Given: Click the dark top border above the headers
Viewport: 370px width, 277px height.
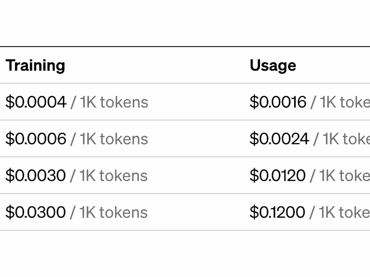Looking at the screenshot, I should coord(185,47).
